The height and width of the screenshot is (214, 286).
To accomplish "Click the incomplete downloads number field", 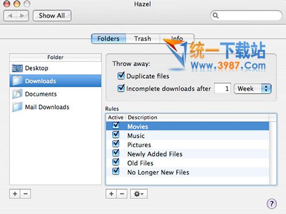I will pos(223,88).
